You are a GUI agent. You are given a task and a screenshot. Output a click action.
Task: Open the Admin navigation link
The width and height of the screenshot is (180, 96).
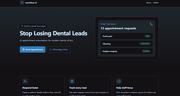click(x=156, y=3)
